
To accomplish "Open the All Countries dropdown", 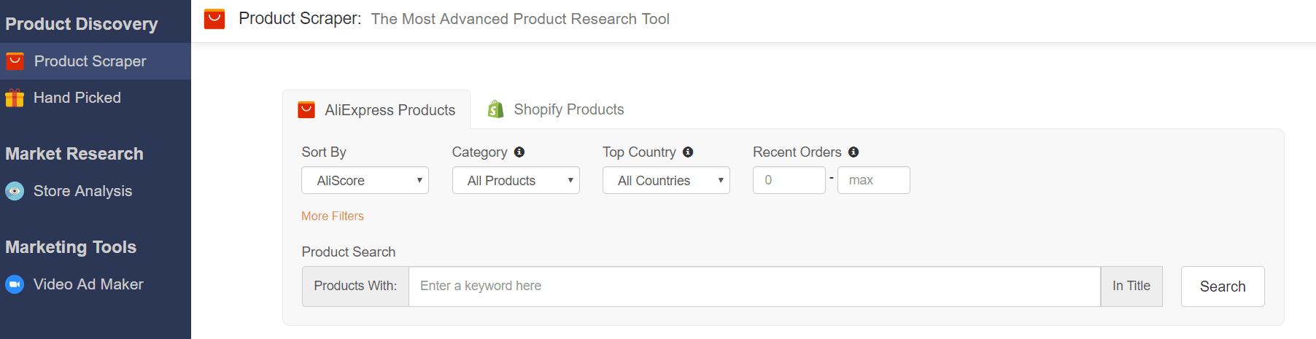I will point(666,180).
